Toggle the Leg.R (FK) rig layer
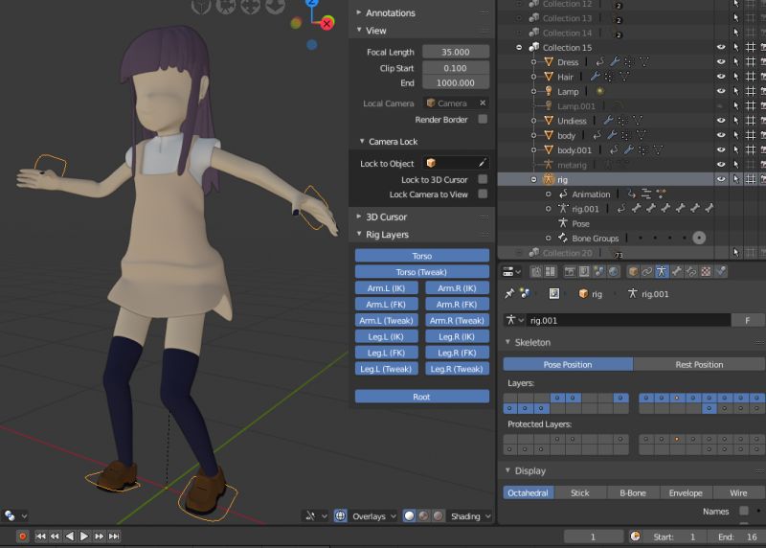Viewport: 766px width, 548px height. (x=458, y=353)
